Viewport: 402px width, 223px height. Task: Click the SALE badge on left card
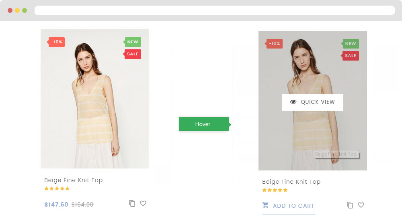[x=132, y=54]
